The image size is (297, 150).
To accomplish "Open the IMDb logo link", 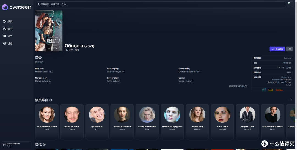I will pos(271,89).
